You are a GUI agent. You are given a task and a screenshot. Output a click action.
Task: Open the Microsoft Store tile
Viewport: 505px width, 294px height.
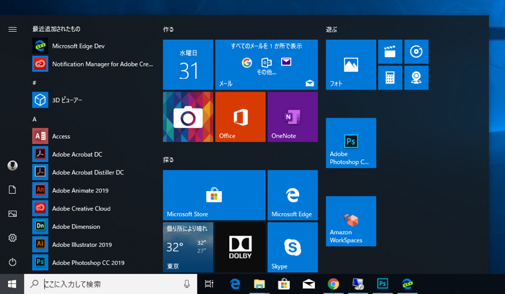214,195
